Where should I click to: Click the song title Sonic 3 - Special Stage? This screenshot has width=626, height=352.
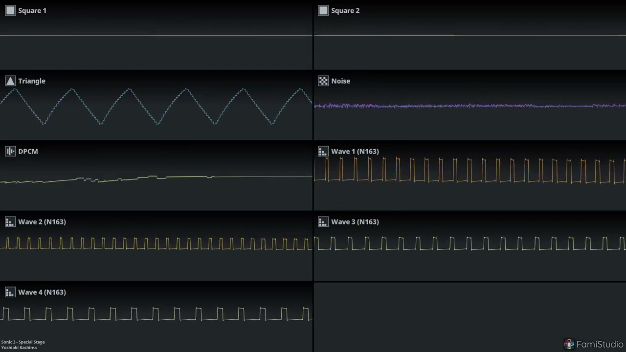23,342
